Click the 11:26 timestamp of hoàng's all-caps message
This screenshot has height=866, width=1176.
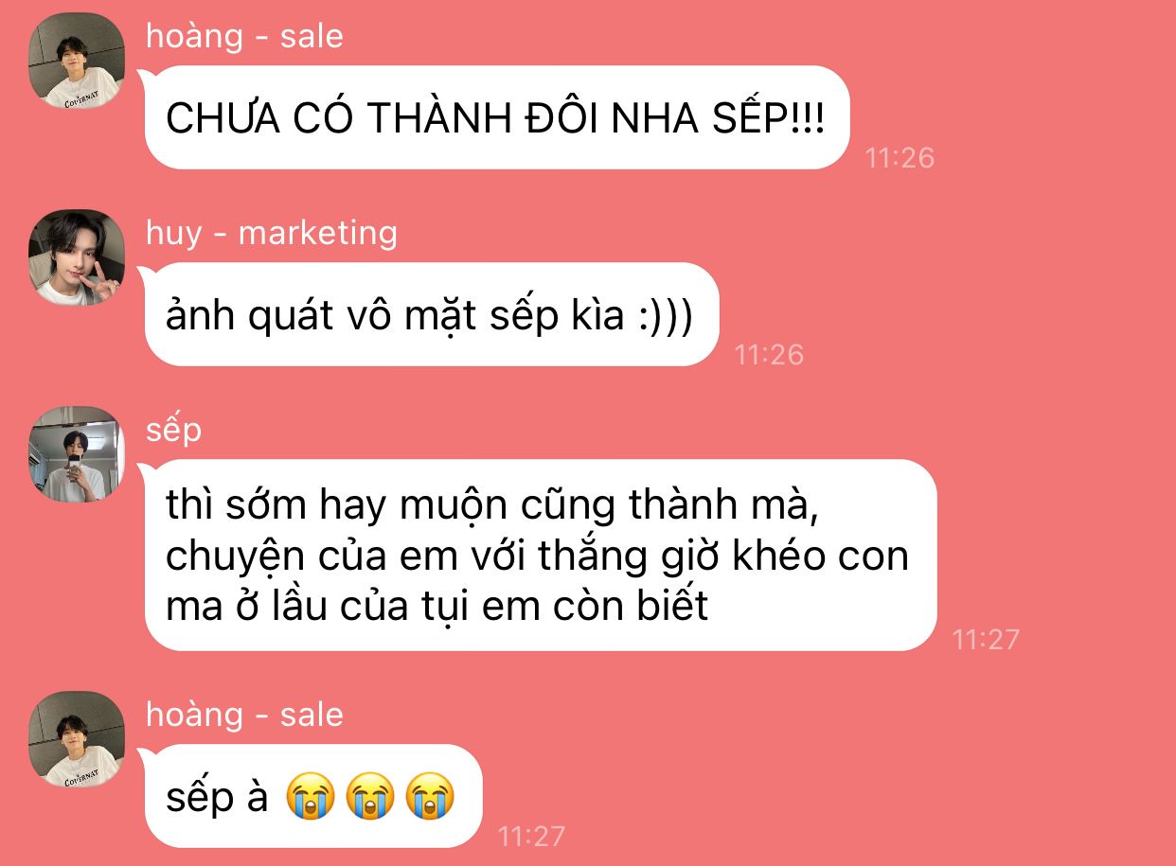pyautogui.click(x=900, y=157)
